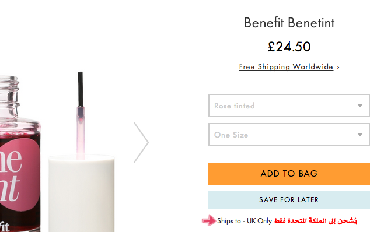This screenshot has height=232, width=377.
Task: Click the Benefit Benetint product title
Action: [x=289, y=23]
